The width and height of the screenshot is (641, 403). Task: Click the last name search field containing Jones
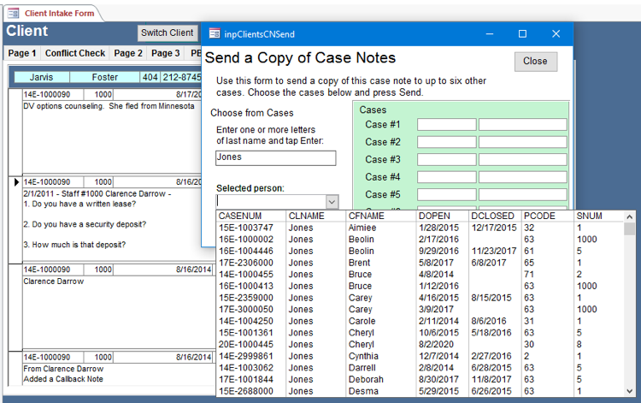tap(275, 157)
